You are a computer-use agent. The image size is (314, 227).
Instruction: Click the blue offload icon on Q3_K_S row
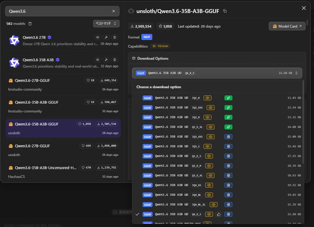coord(228,156)
